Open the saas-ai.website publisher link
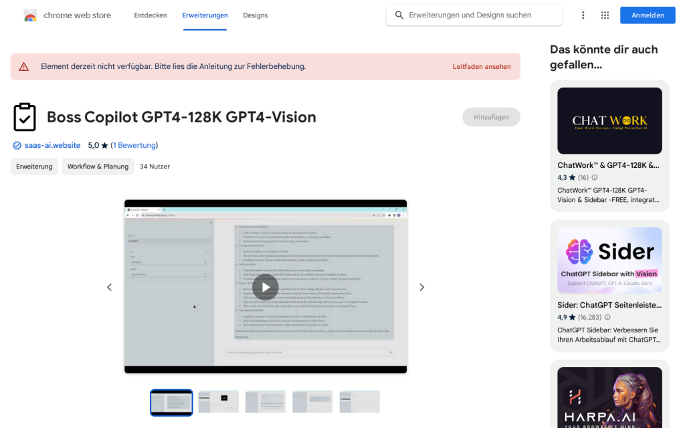 coord(52,145)
